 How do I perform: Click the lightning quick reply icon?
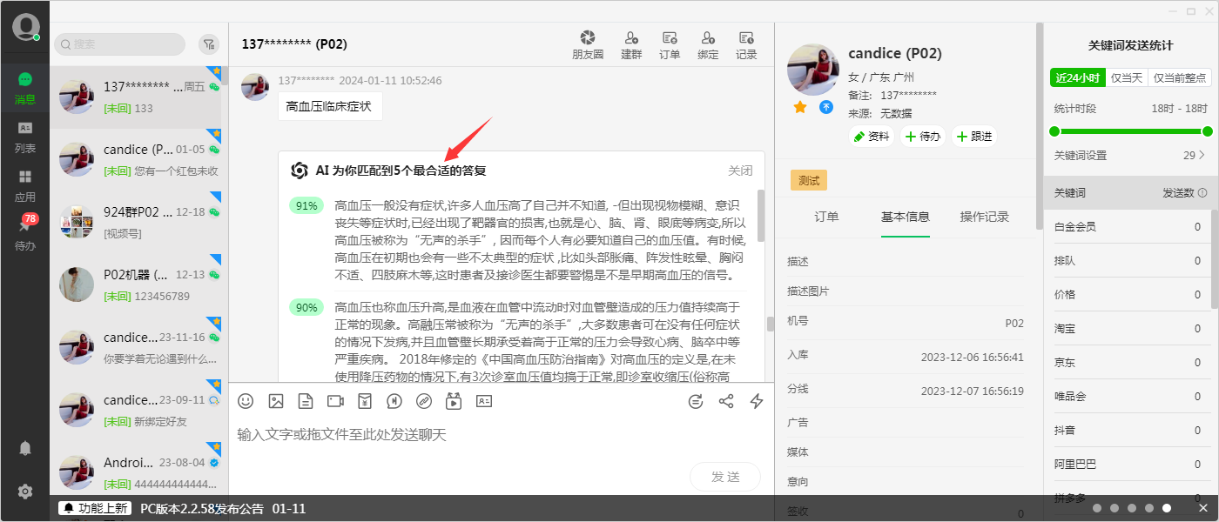click(x=757, y=401)
